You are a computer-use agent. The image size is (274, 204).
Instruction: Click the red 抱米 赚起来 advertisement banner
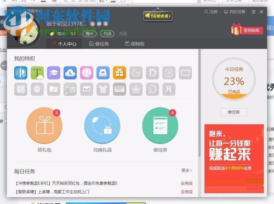(234, 159)
